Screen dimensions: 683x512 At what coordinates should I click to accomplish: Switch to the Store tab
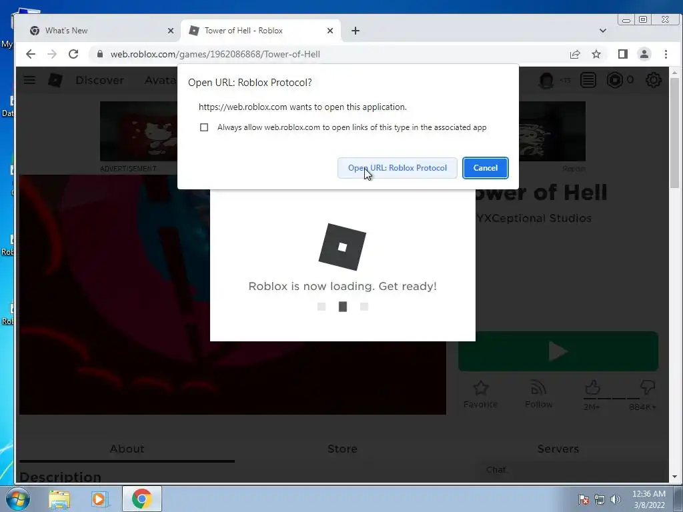point(342,449)
